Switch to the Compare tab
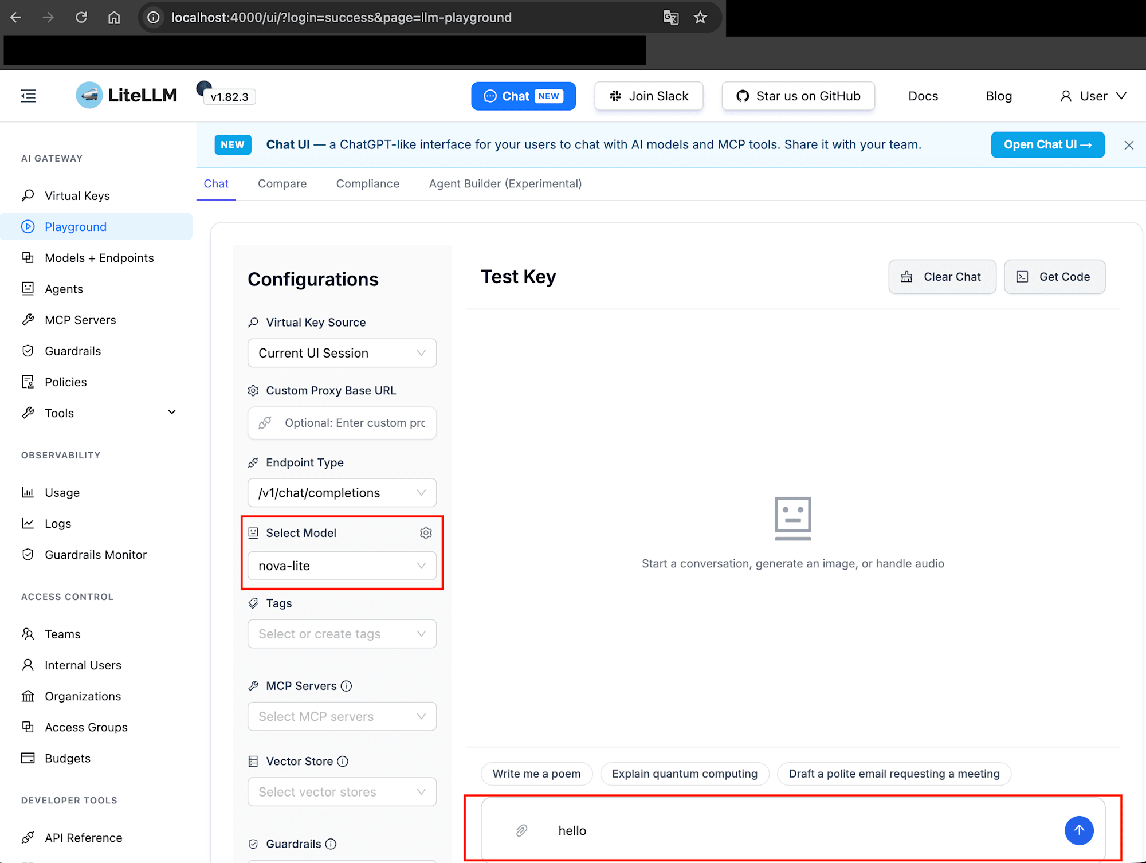 click(282, 183)
